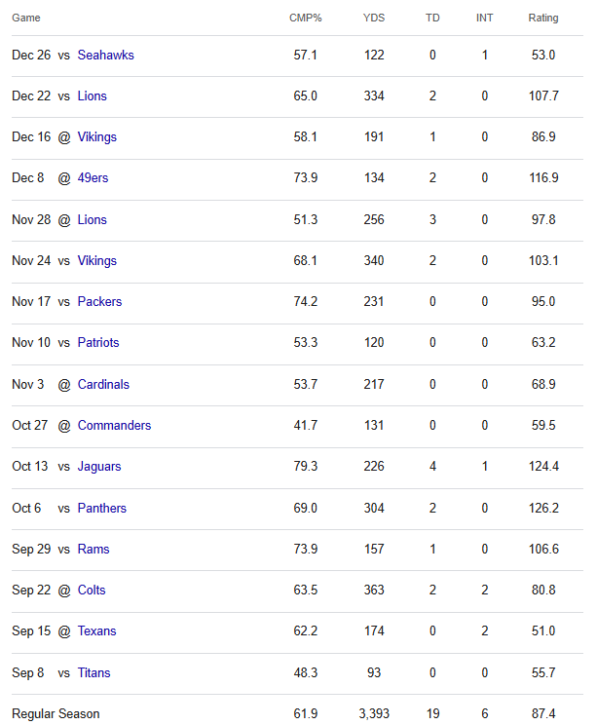Select the CMP% column header
Image resolution: width=597 pixels, height=725 pixels.
[x=306, y=19]
